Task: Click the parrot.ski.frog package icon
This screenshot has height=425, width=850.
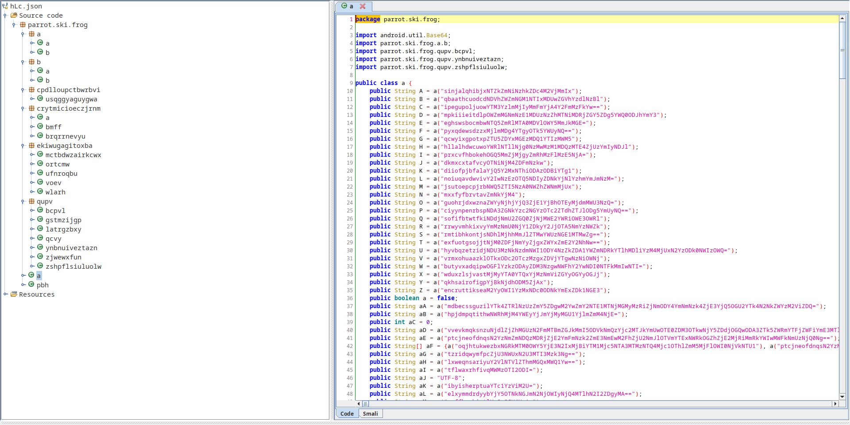Action: tap(23, 25)
